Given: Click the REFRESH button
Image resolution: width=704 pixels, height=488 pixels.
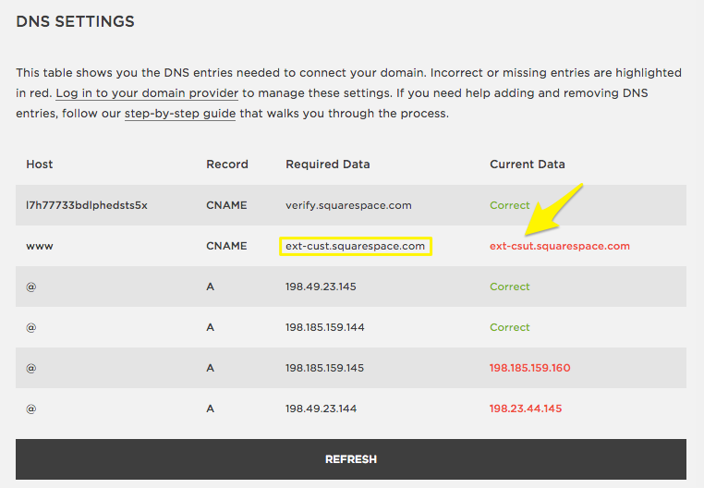Looking at the screenshot, I should click(350, 459).
